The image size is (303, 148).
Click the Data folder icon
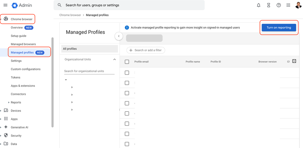6,144
